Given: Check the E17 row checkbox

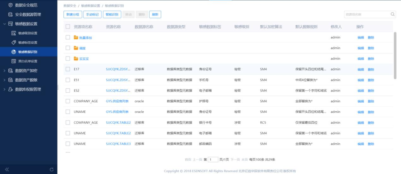Looking at the screenshot, I should click(x=68, y=69).
